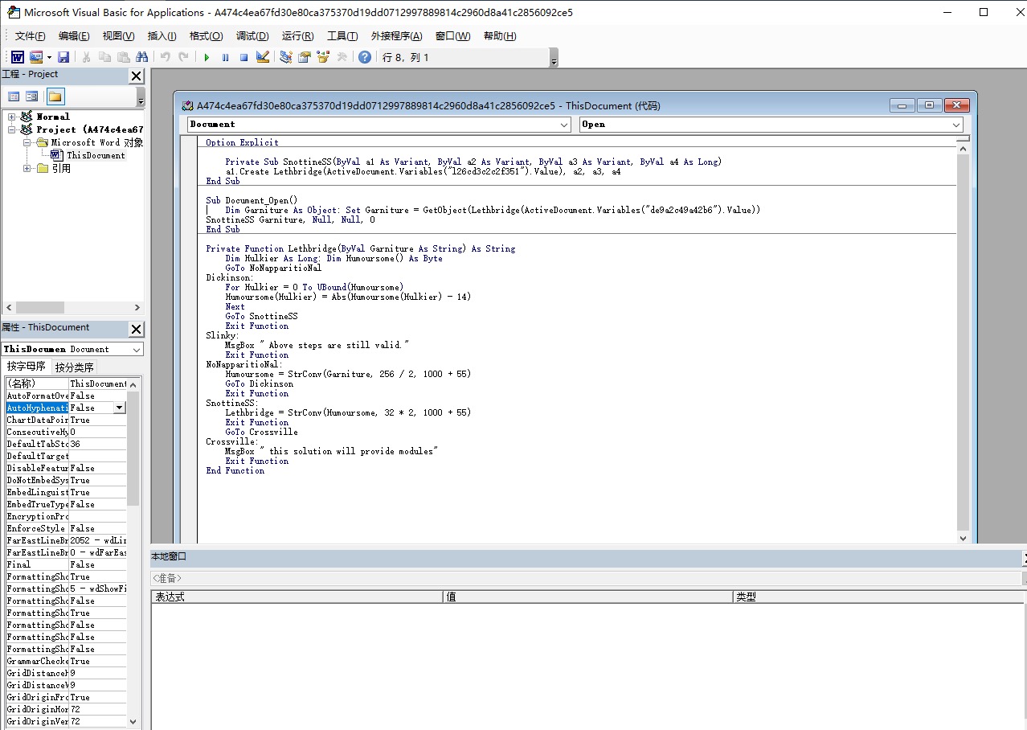Open the Document object dropdown in code window
Image resolution: width=1027 pixels, height=730 pixels.
(564, 125)
